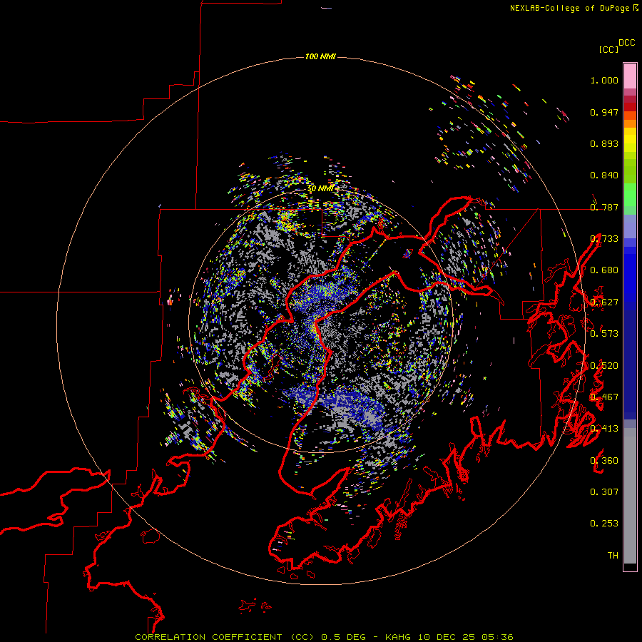Pick the pink segment at the color bar top
The image size is (642, 642).
630,76
